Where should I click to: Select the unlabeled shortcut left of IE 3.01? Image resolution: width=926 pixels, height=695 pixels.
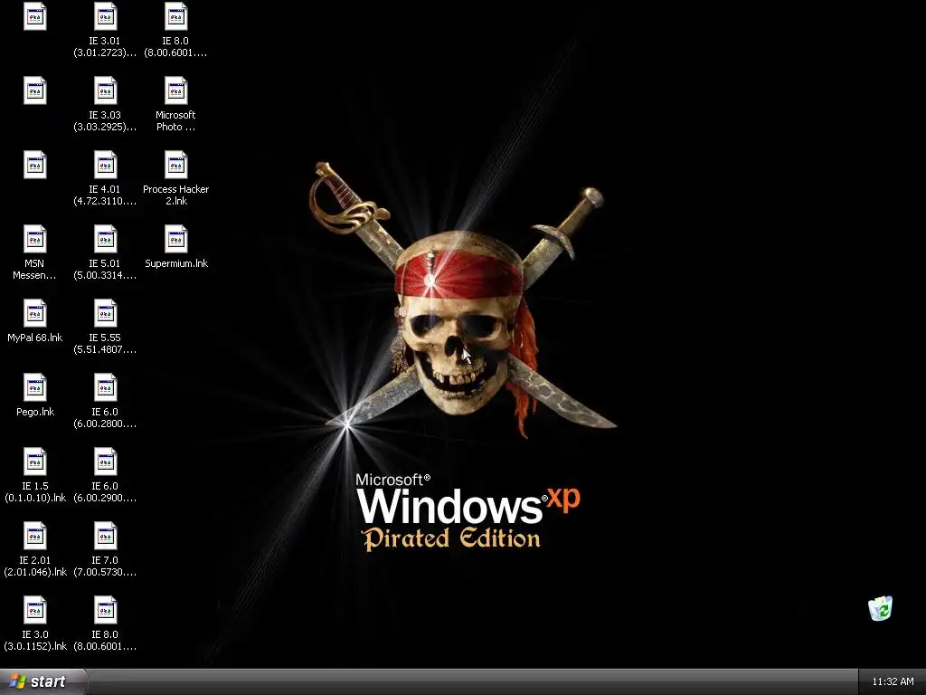pos(35,16)
